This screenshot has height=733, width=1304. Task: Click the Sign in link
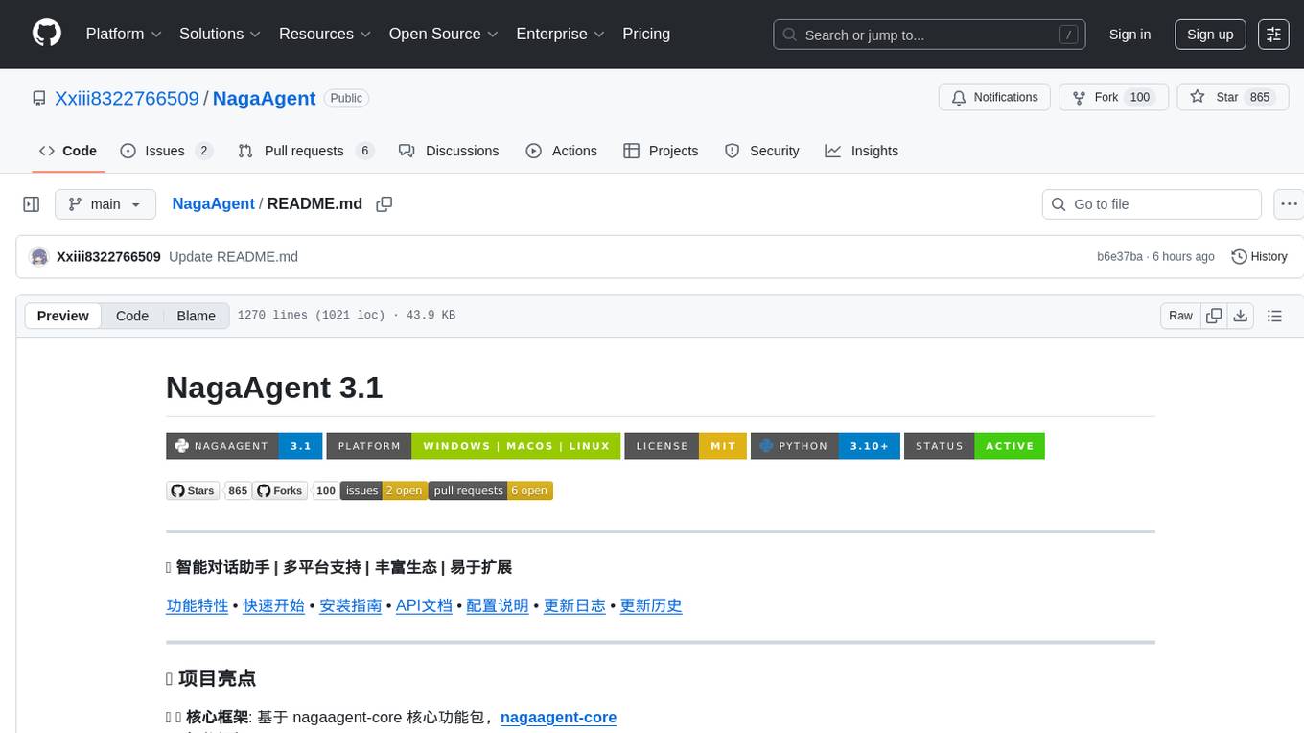tap(1129, 34)
